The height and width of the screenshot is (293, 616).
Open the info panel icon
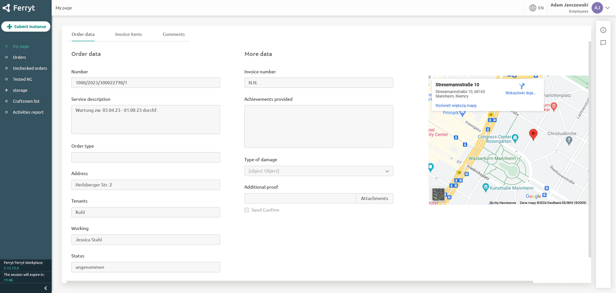[x=603, y=30]
